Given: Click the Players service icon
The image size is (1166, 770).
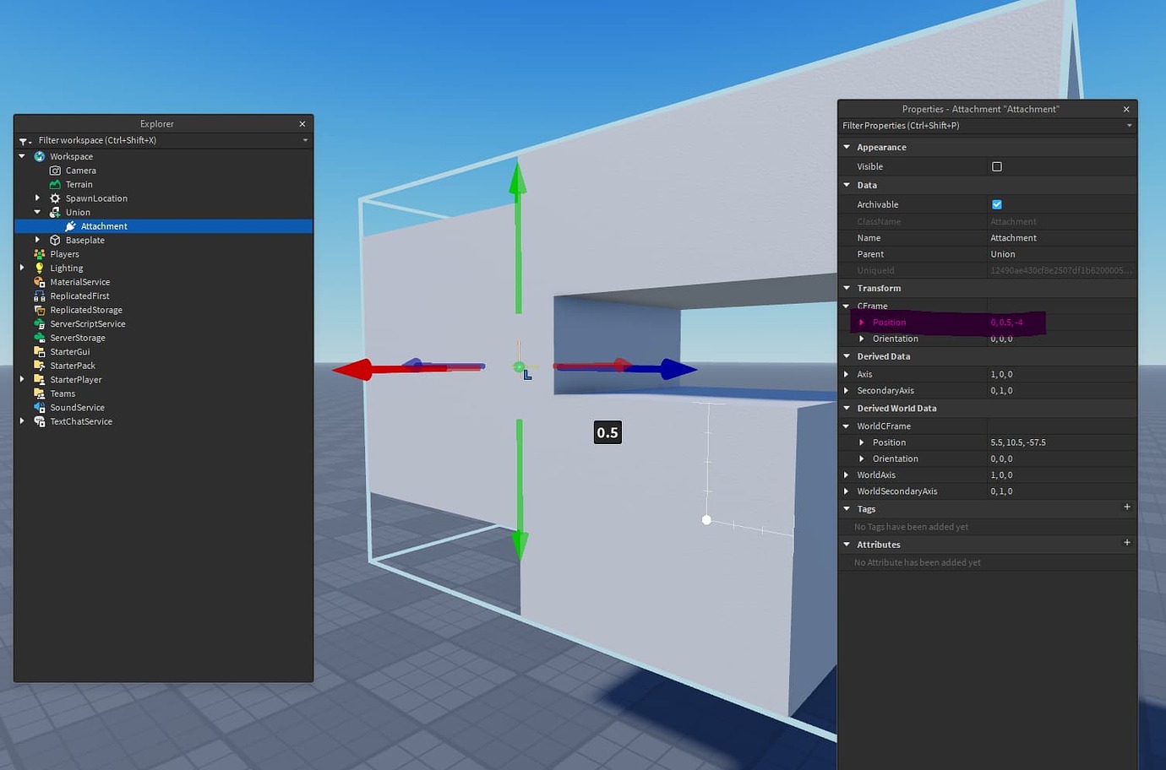Looking at the screenshot, I should [39, 254].
